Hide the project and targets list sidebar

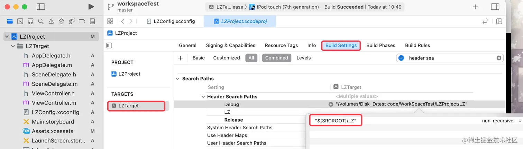pos(109,45)
